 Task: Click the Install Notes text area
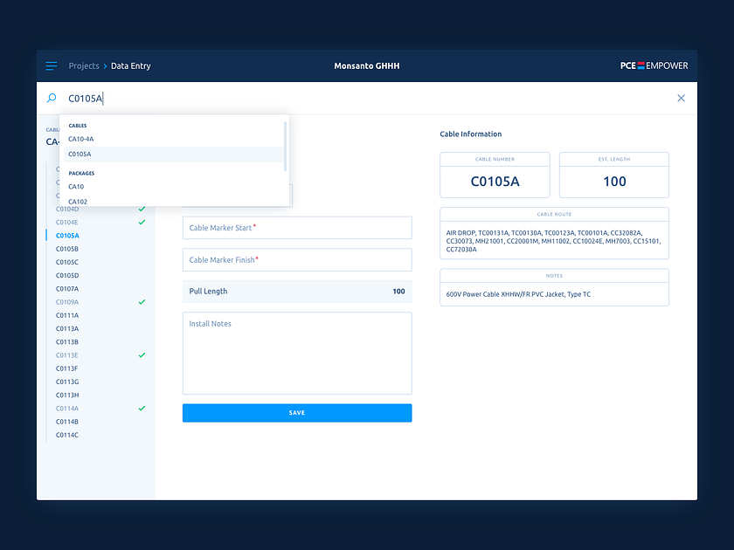pos(297,353)
